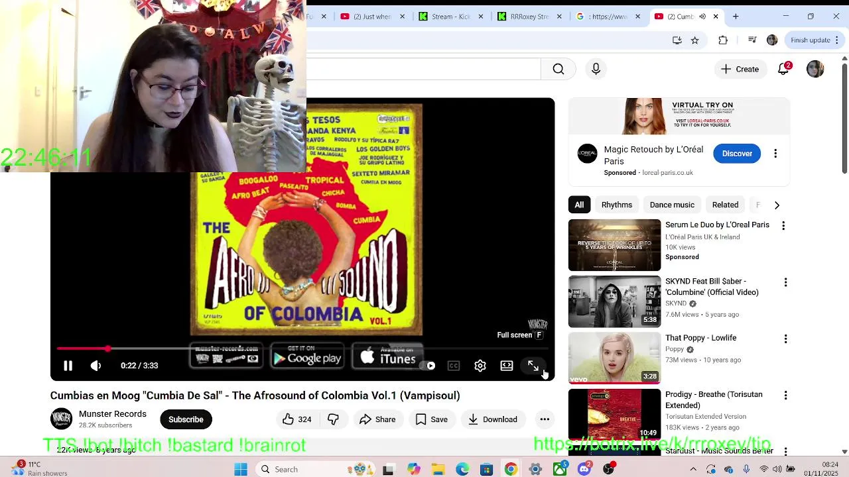This screenshot has width=849, height=477.
Task: Open options for That Poppy Lowlife
Action: pos(785,339)
